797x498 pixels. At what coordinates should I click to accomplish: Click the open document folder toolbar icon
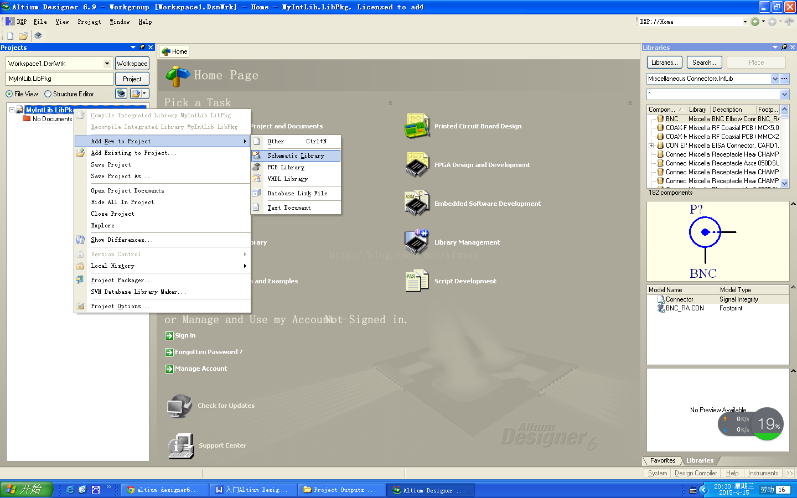(23, 36)
